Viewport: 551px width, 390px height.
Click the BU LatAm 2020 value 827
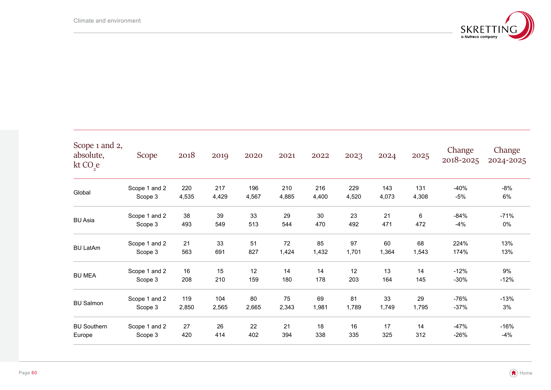[x=254, y=252]
